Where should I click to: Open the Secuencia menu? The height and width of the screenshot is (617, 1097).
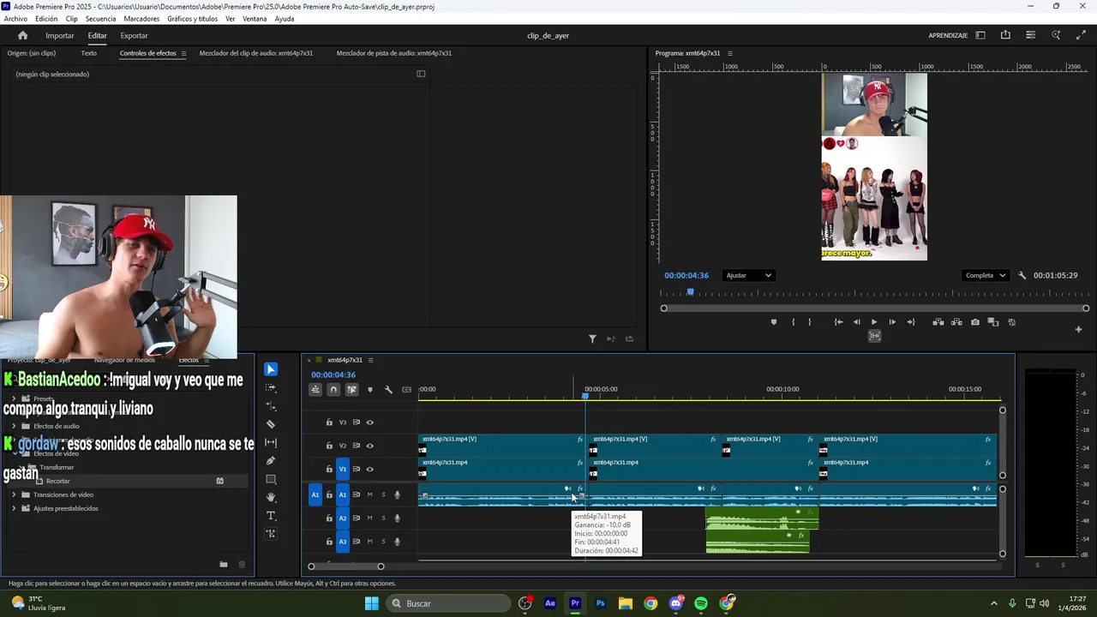pyautogui.click(x=100, y=19)
